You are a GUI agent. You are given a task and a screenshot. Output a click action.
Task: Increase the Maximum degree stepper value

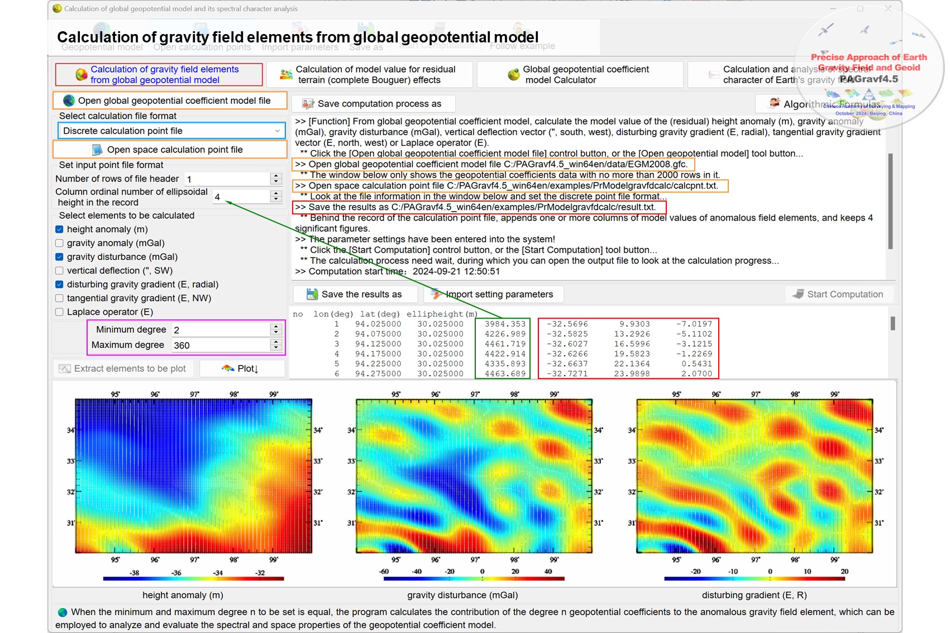(276, 342)
